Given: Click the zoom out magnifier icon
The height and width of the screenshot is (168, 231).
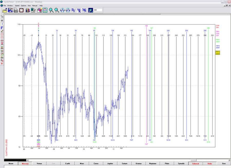Looking at the screenshot, I should click(x=56, y=10).
